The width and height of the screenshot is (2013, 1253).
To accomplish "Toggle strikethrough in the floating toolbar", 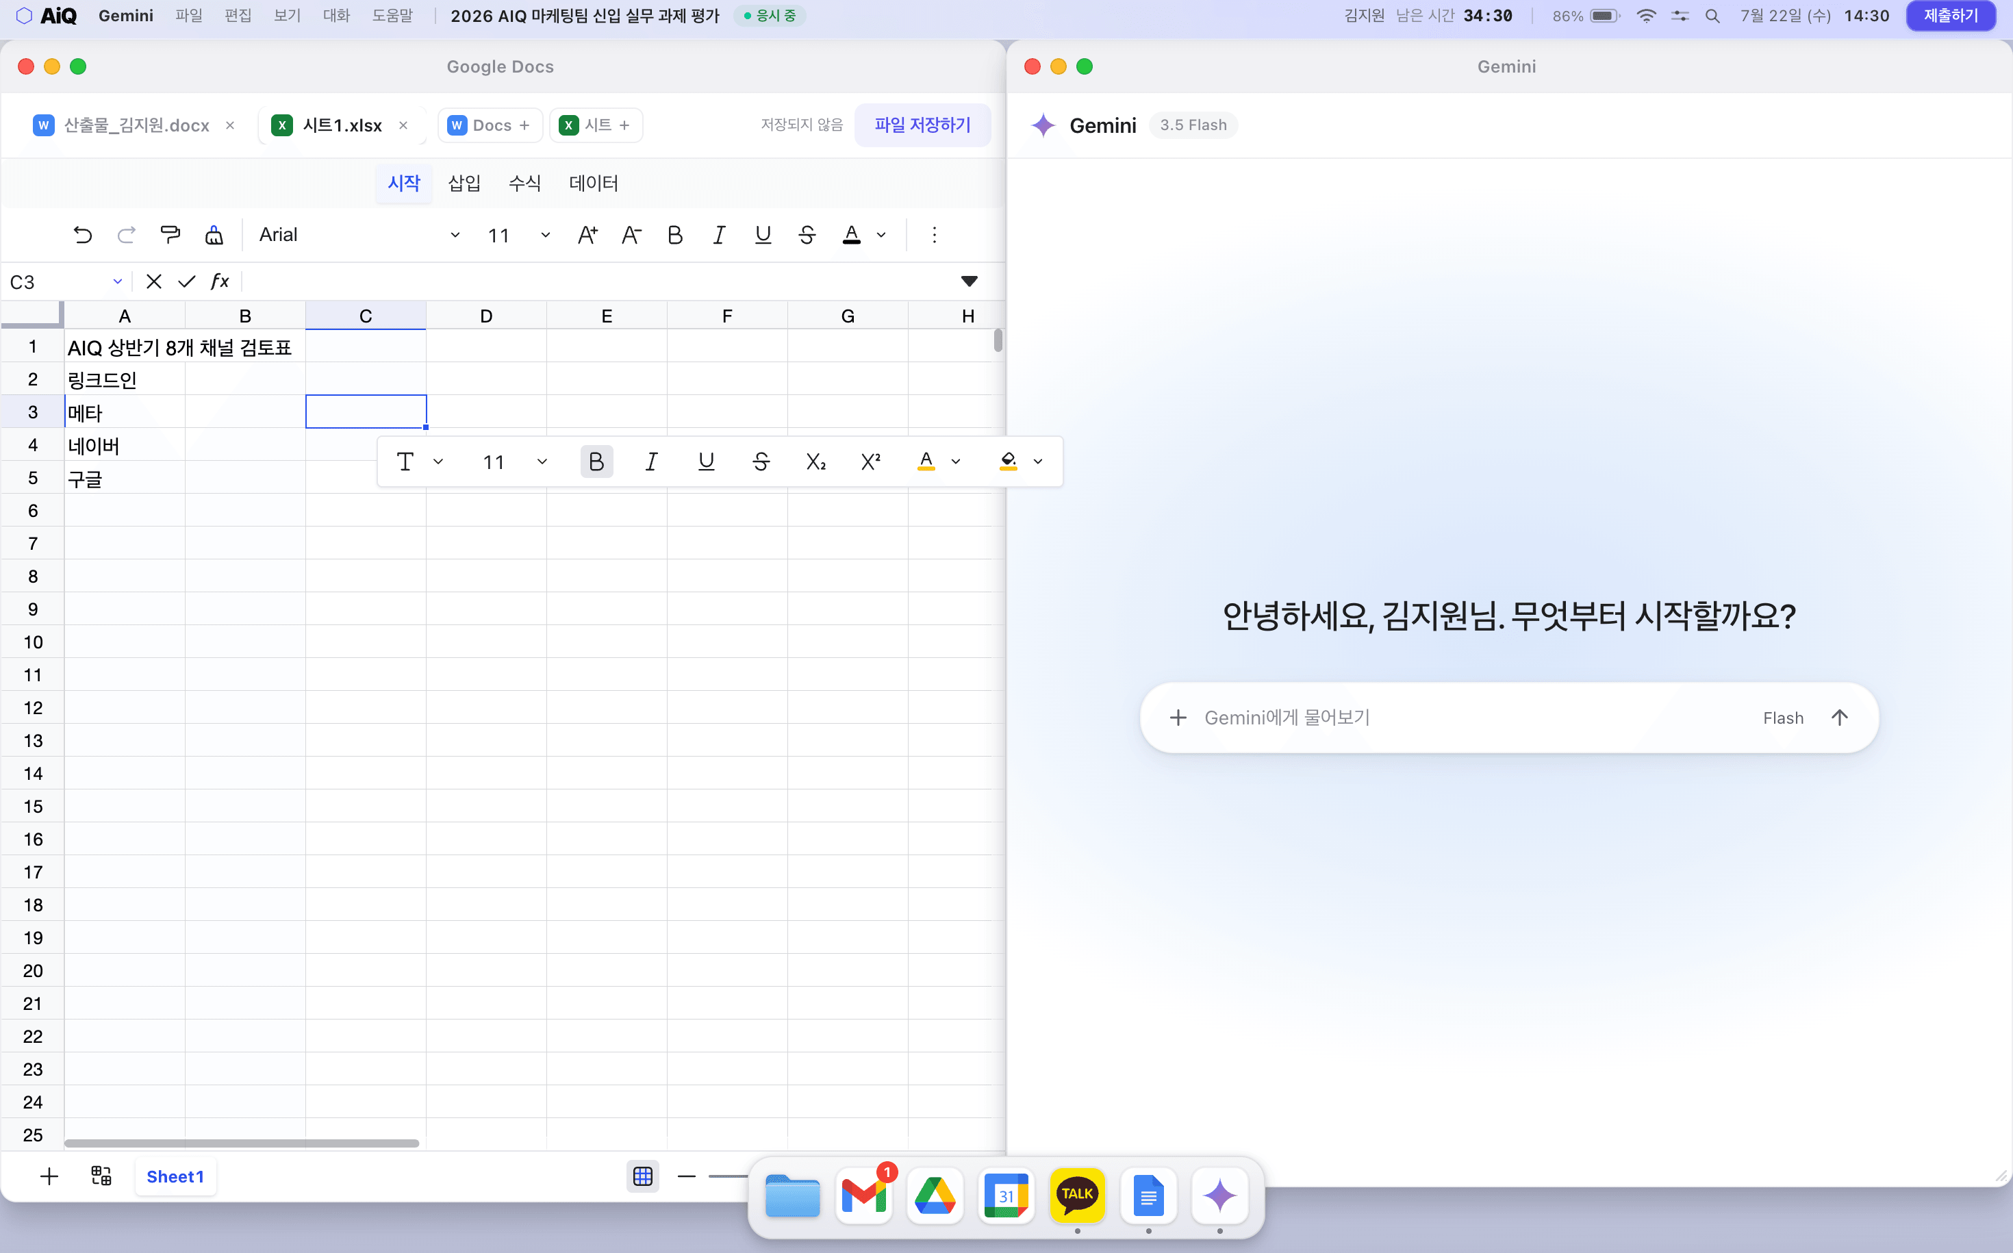I will pos(761,461).
